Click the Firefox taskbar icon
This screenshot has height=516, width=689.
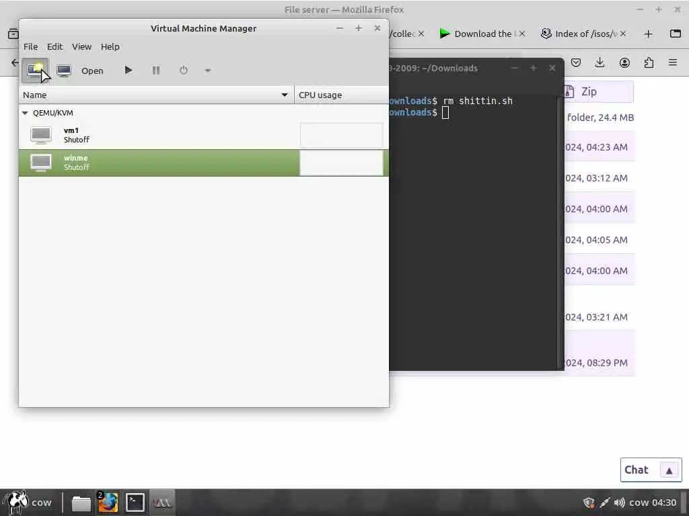tap(108, 503)
